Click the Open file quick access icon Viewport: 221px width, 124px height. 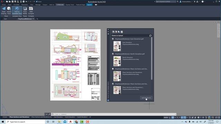(10, 1)
